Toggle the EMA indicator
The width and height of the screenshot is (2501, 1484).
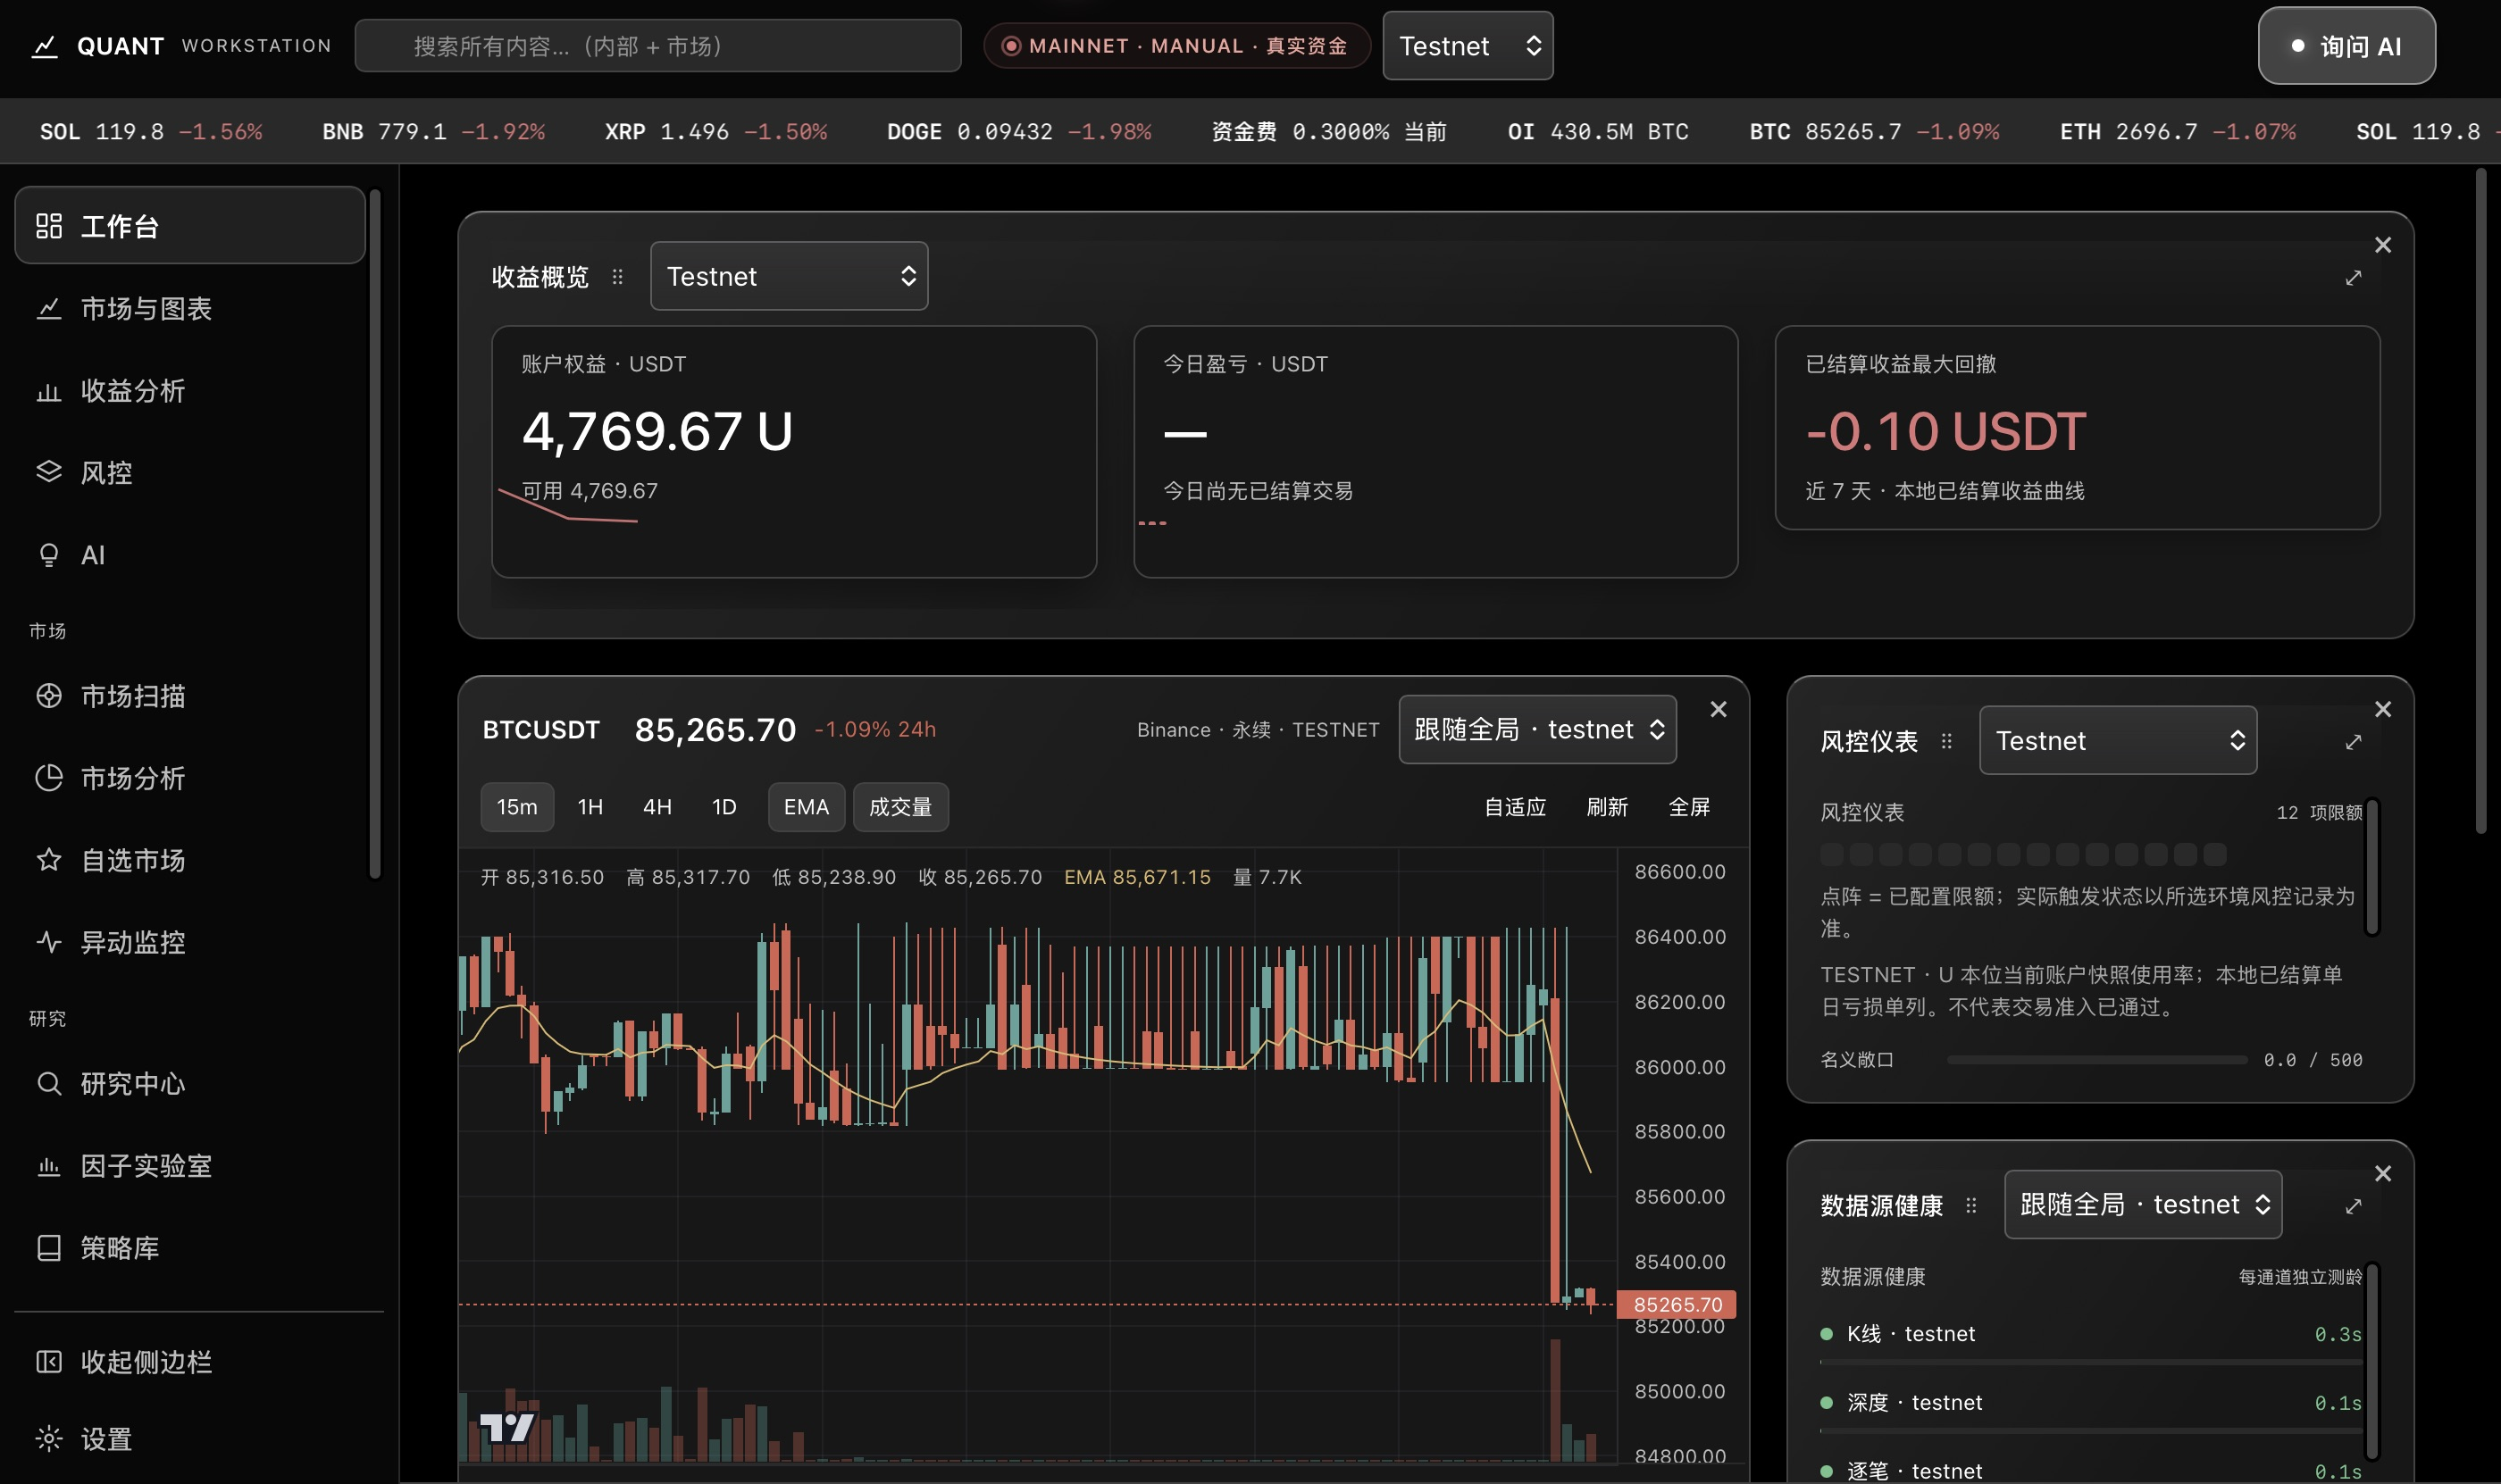(807, 807)
